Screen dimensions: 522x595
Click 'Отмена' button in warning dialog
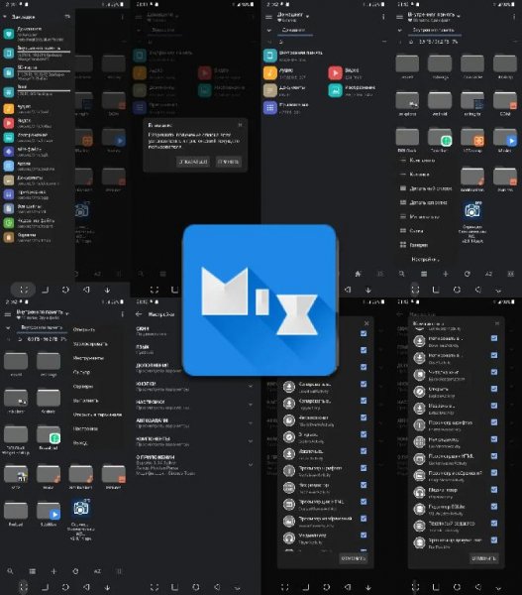pos(229,162)
